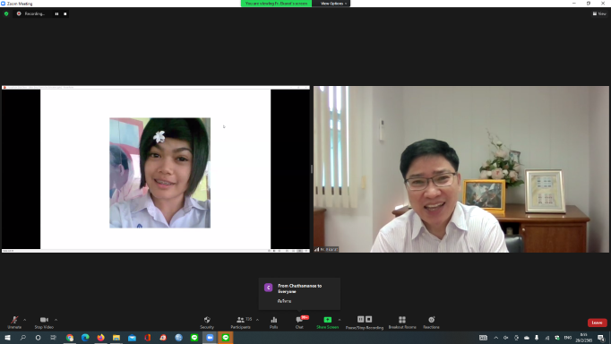This screenshot has width=611, height=344.
Task: Expand share options arrow beside Share Screen
Action: (340, 320)
